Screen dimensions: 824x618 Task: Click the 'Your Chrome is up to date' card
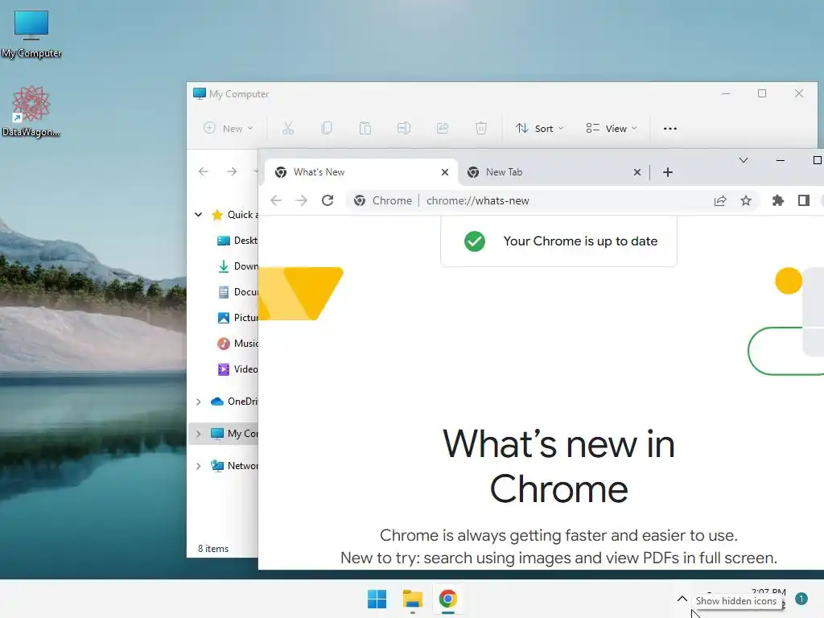[558, 241]
